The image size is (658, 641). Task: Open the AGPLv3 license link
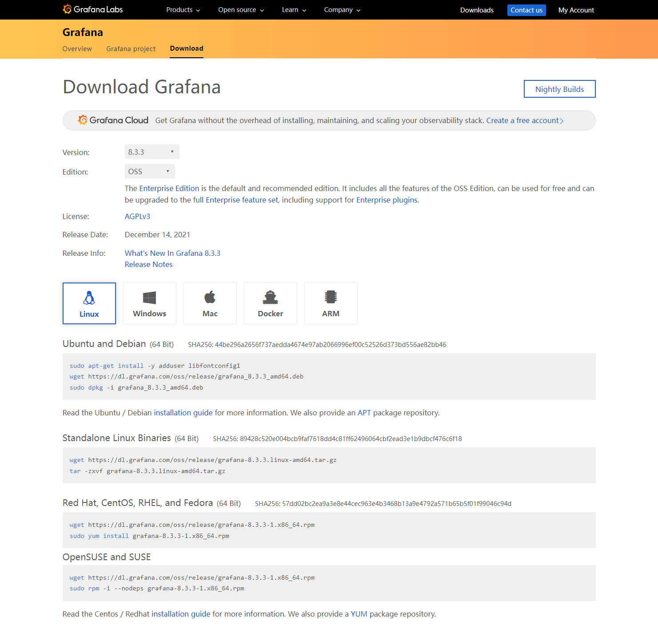[137, 216]
